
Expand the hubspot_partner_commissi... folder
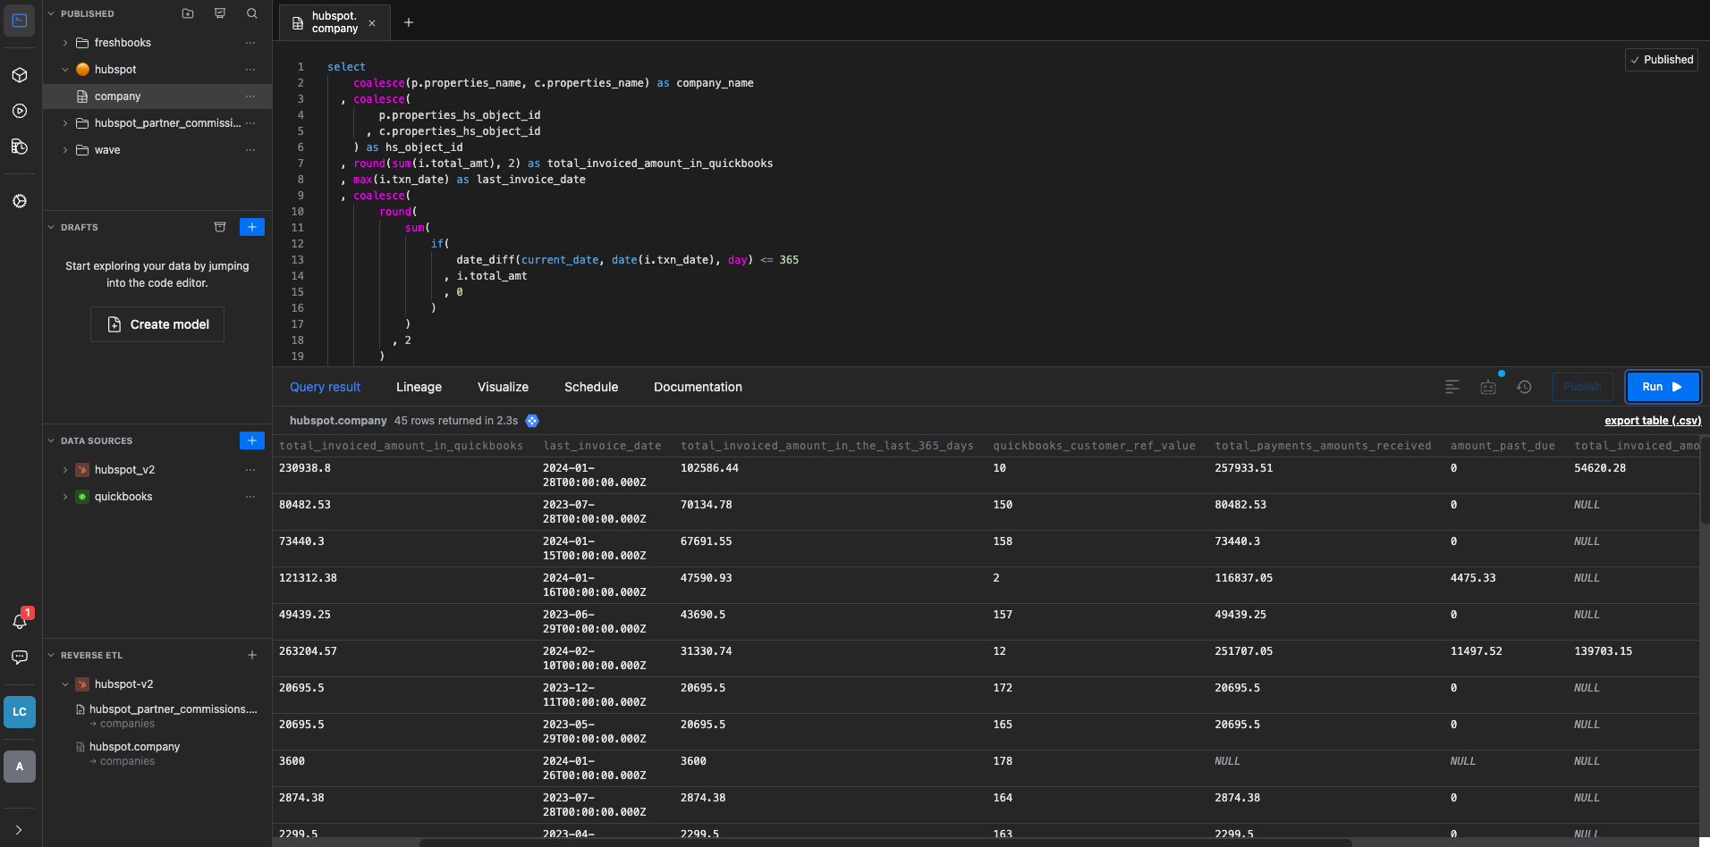point(65,123)
